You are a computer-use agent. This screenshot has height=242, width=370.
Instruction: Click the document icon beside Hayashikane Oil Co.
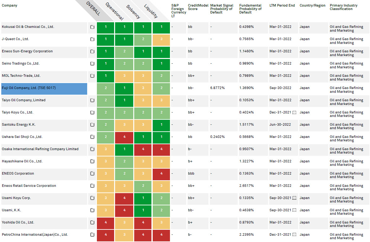pos(92,161)
